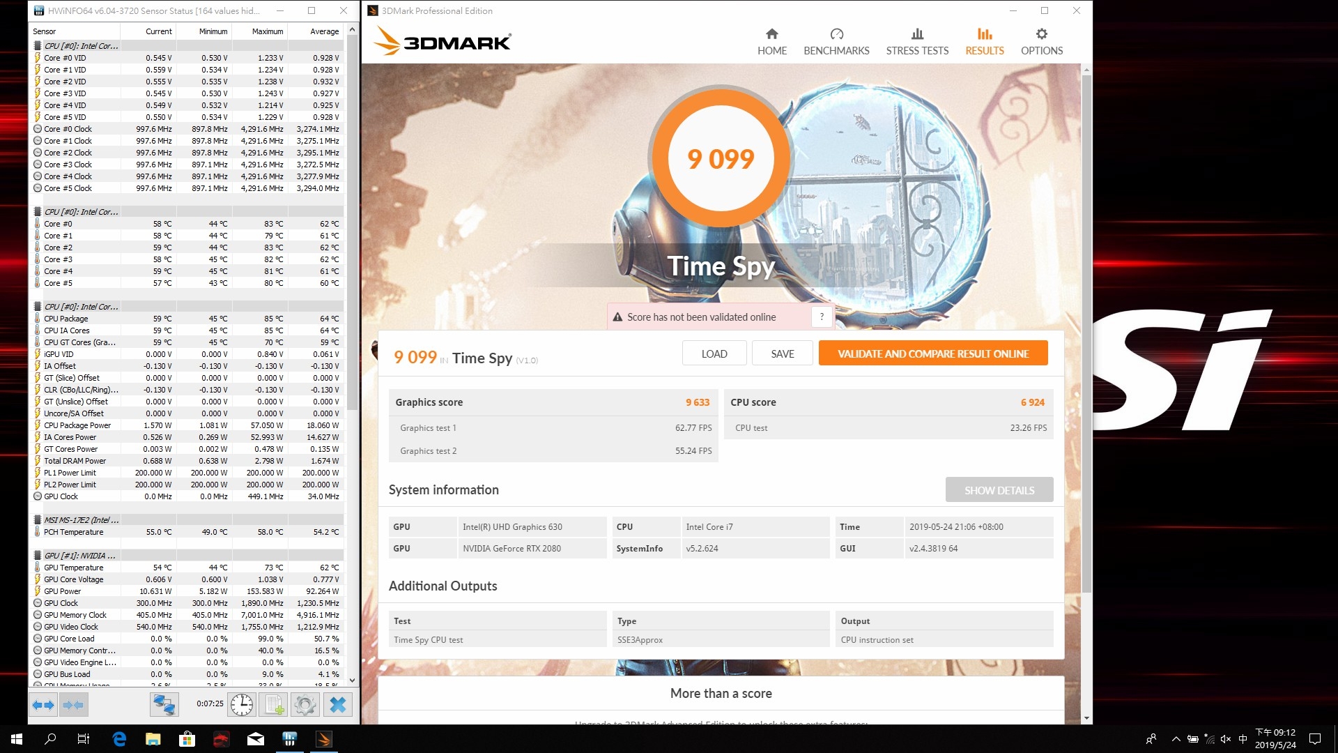Select GPU Temperature sensor row
The width and height of the screenshot is (1338, 753).
tap(187, 568)
